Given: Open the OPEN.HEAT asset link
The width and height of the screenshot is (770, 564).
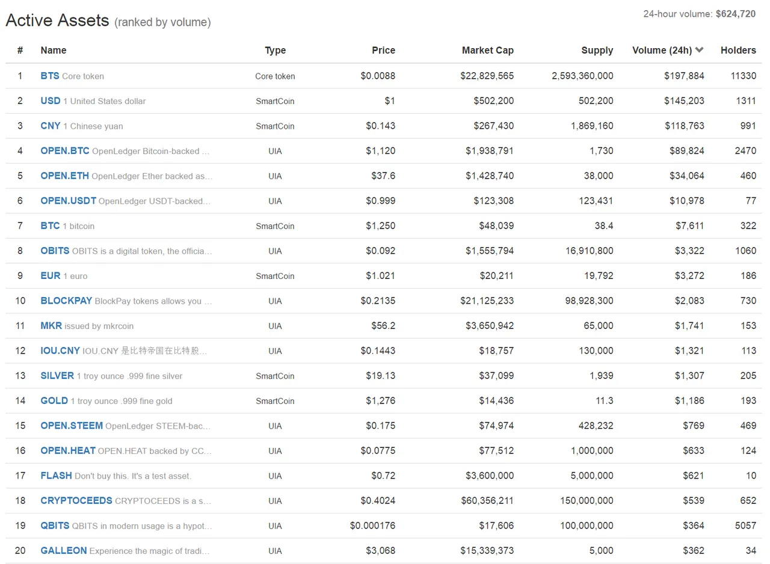Looking at the screenshot, I should click(x=68, y=450).
